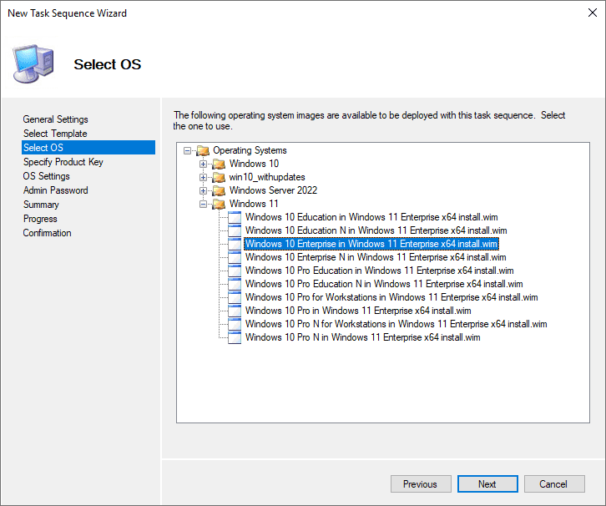Select Windows 10 Pro N in Windows 11 Enterprise
The width and height of the screenshot is (606, 506).
click(x=363, y=337)
